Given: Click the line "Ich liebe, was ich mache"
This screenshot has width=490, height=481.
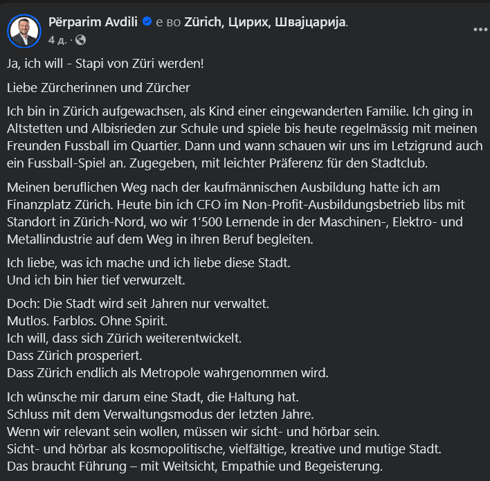Looking at the screenshot, I should [x=148, y=264].
